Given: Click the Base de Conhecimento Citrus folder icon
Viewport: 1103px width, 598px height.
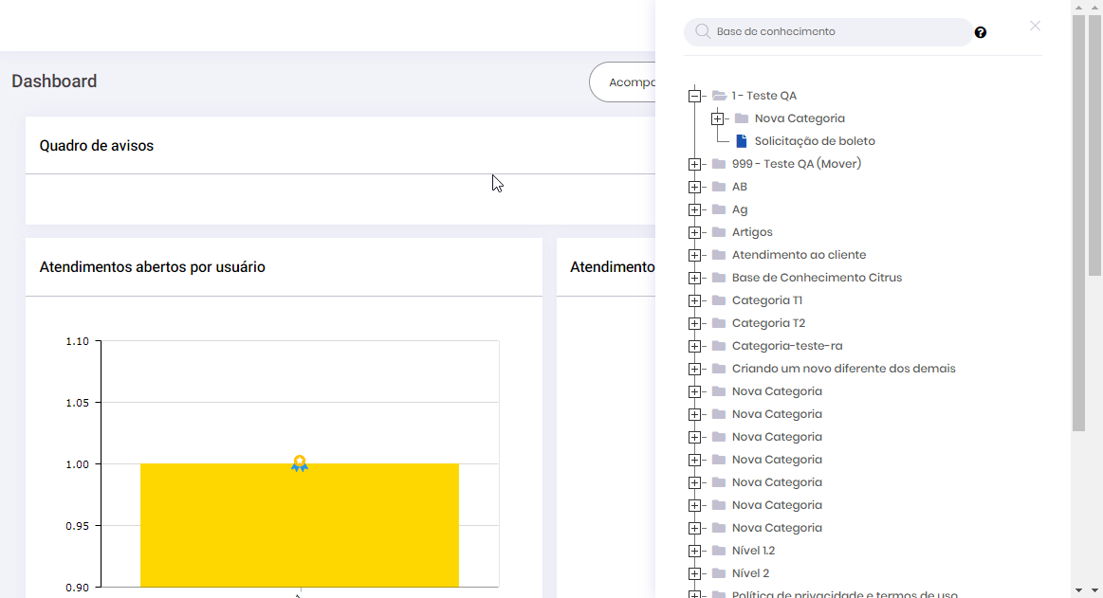Looking at the screenshot, I should click(x=719, y=278).
